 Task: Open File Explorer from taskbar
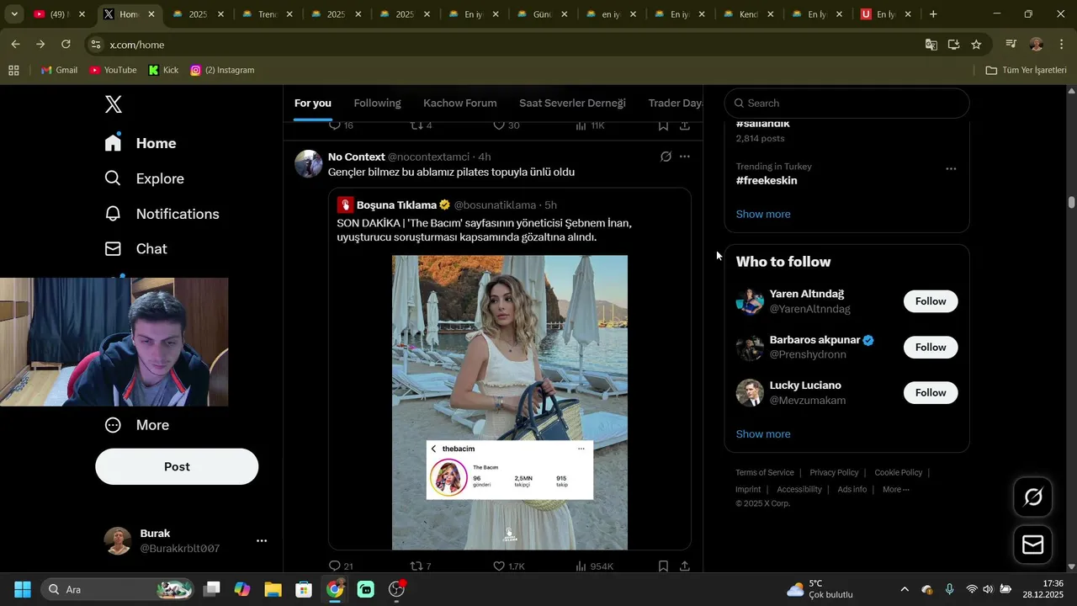(x=273, y=589)
